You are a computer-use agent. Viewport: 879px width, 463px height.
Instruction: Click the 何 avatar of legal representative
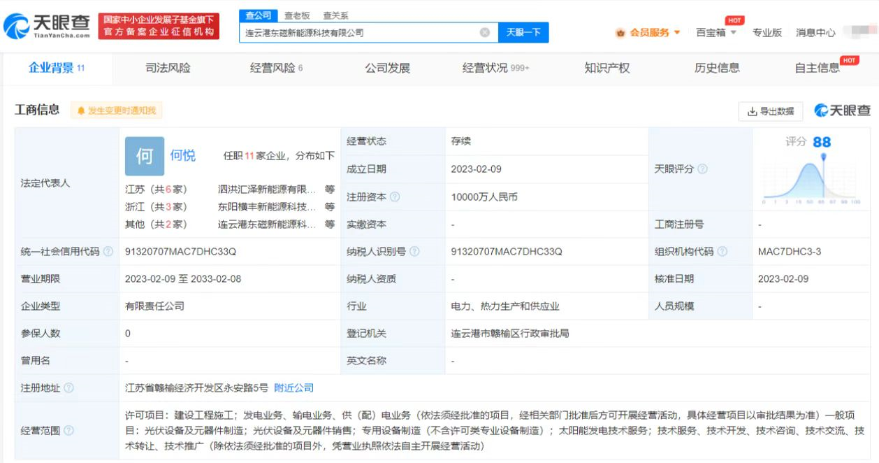(145, 156)
